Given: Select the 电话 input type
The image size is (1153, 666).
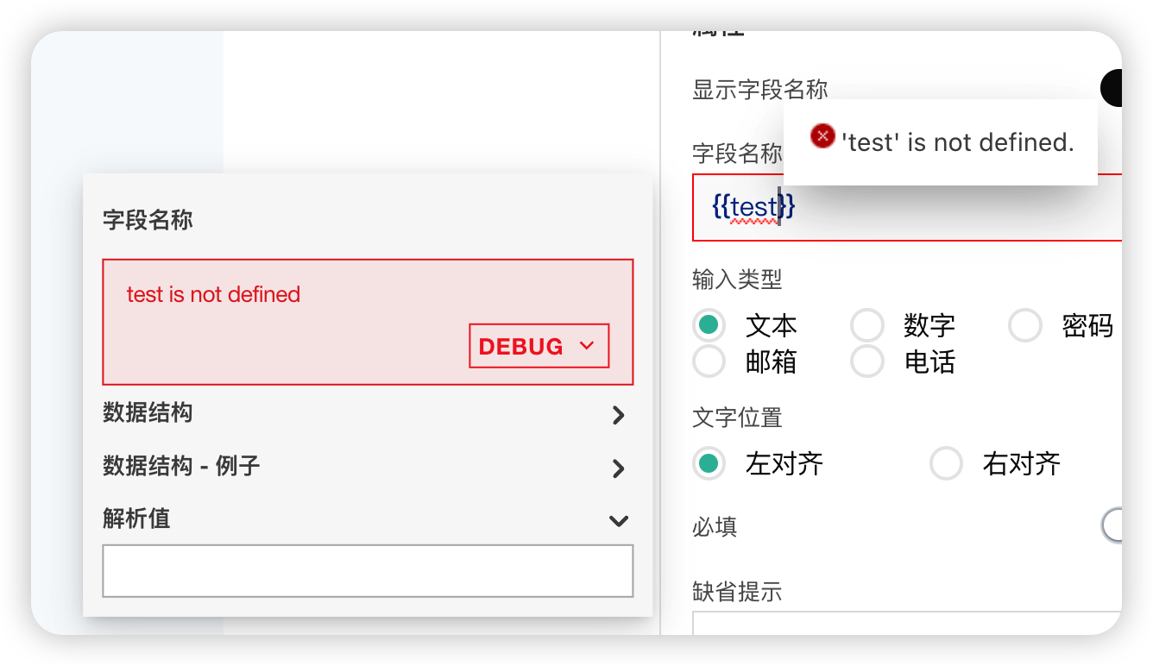Looking at the screenshot, I should (867, 361).
